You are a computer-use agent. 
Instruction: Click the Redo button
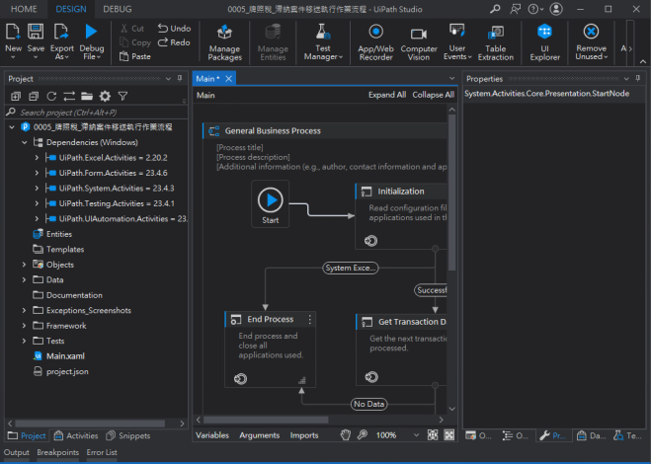pyautogui.click(x=175, y=41)
